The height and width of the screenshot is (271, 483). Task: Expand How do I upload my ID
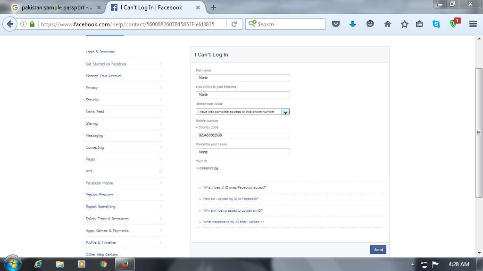231,199
